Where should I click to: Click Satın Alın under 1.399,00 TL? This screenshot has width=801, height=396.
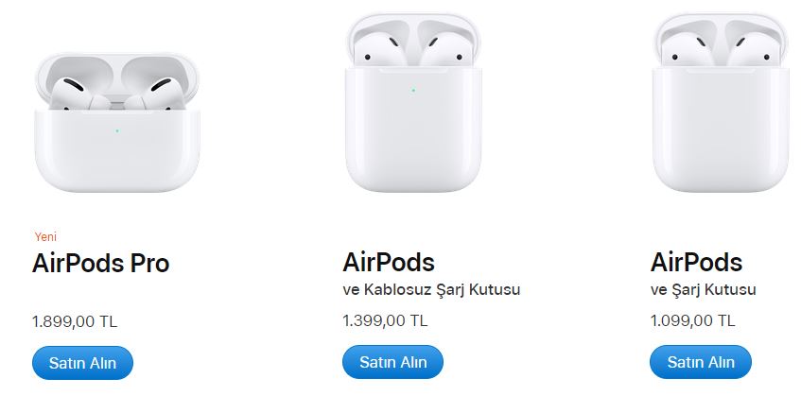pos(392,362)
